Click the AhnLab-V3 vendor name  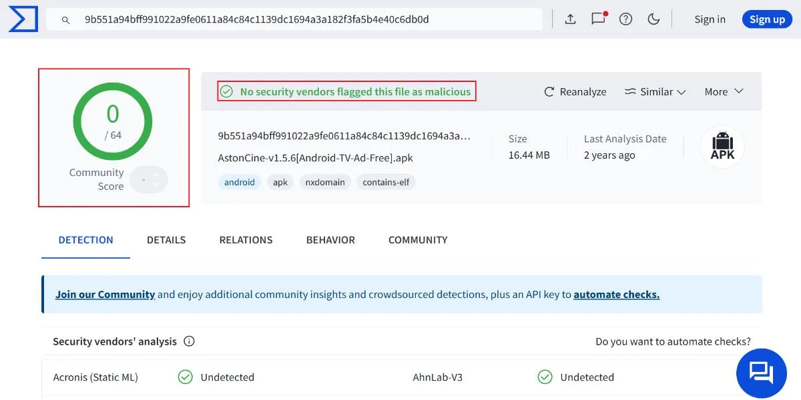point(438,377)
